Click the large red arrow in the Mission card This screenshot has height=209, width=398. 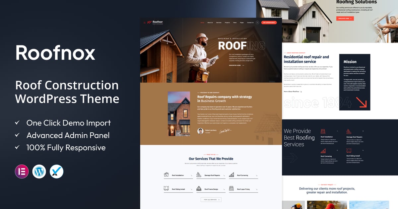click(x=361, y=102)
